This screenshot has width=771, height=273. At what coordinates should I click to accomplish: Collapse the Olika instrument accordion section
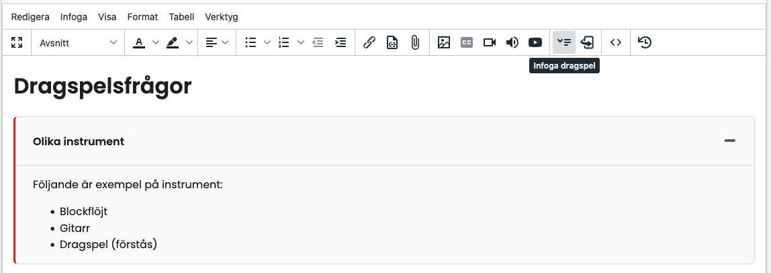(730, 141)
